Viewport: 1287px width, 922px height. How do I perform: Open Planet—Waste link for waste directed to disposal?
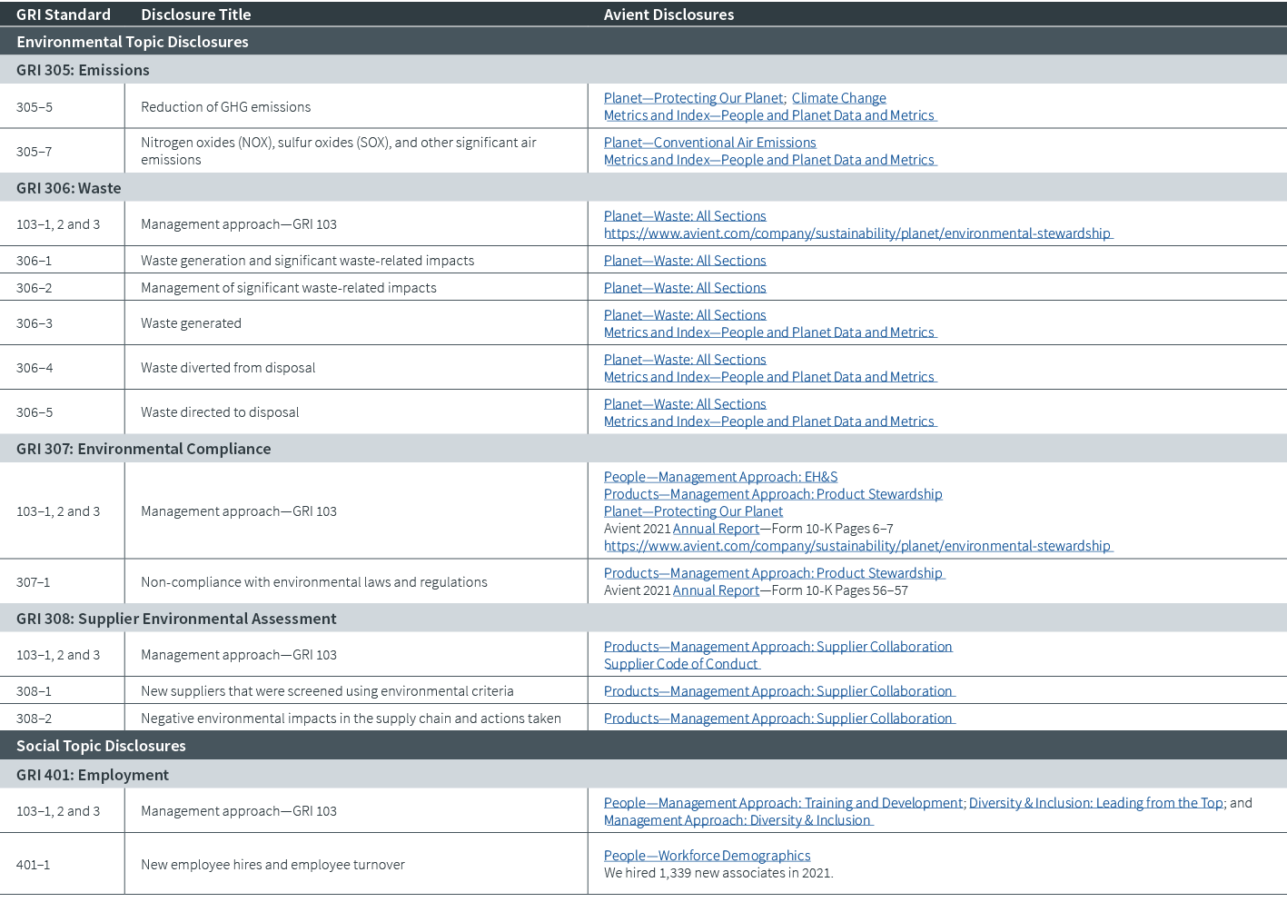(x=685, y=403)
